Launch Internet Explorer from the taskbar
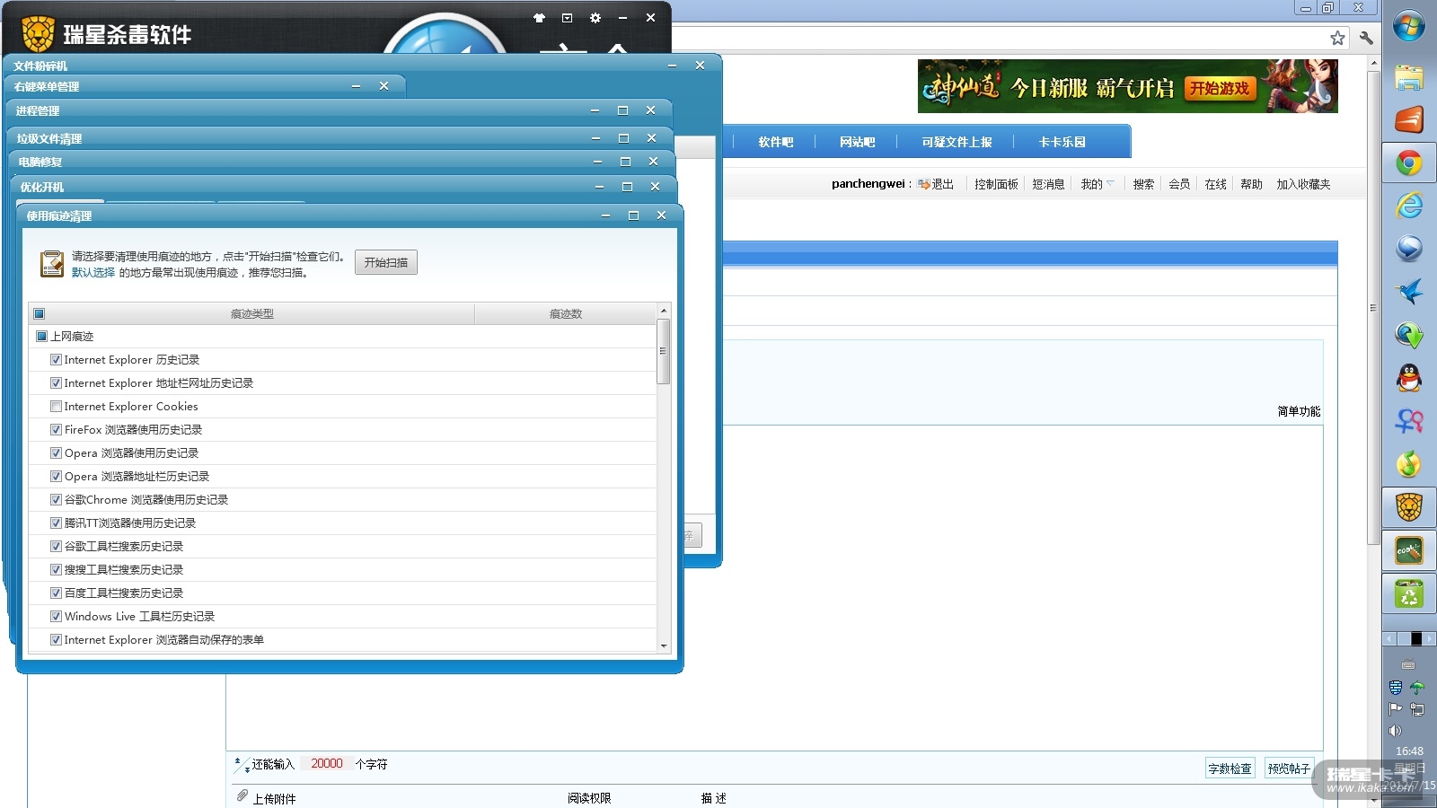The width and height of the screenshot is (1437, 808). [x=1409, y=206]
